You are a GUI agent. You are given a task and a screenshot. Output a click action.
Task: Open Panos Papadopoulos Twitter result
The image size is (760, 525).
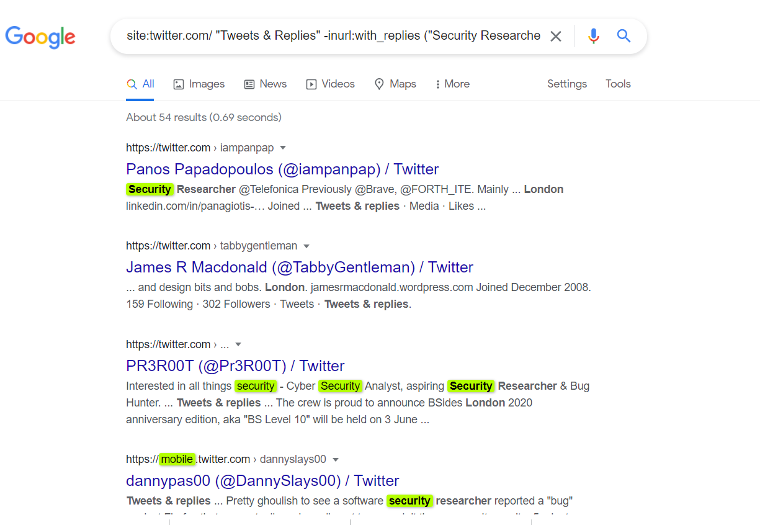[x=282, y=169]
